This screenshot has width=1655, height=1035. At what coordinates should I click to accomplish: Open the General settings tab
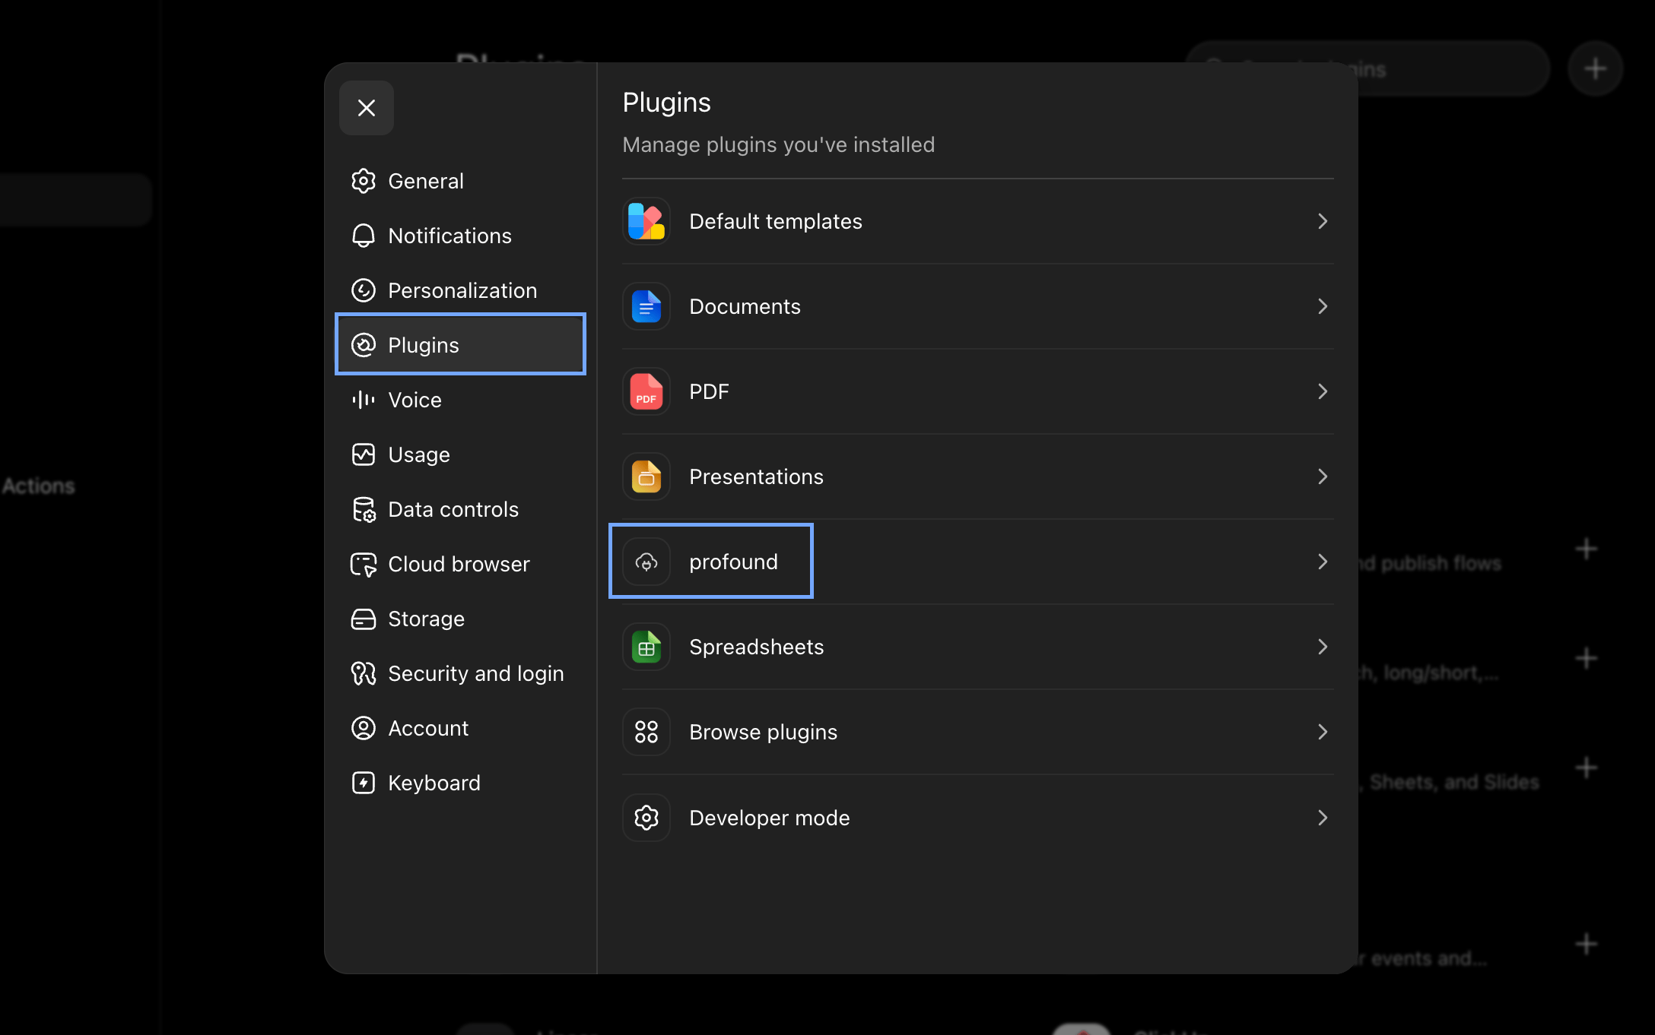click(x=461, y=181)
